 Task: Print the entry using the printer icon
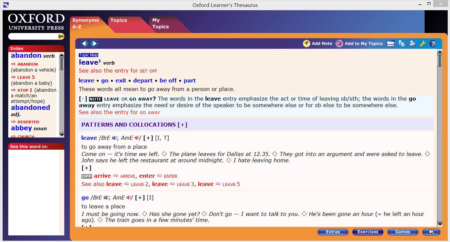[412, 44]
